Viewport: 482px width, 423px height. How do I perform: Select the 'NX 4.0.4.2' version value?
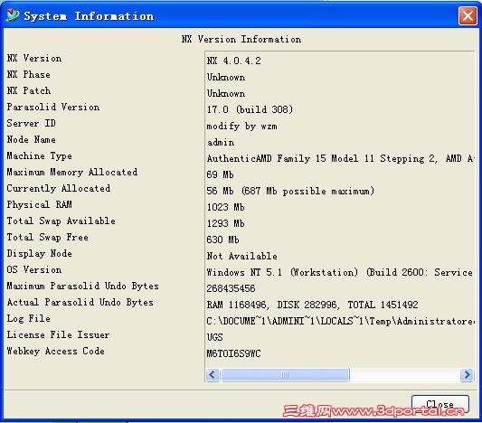click(x=233, y=61)
